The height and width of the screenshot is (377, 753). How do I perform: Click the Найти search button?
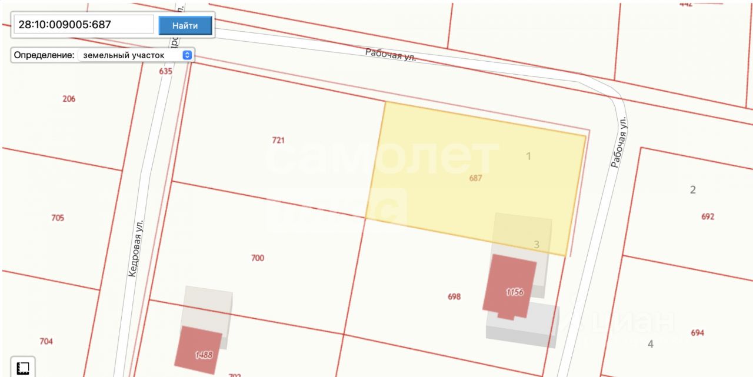(x=185, y=25)
